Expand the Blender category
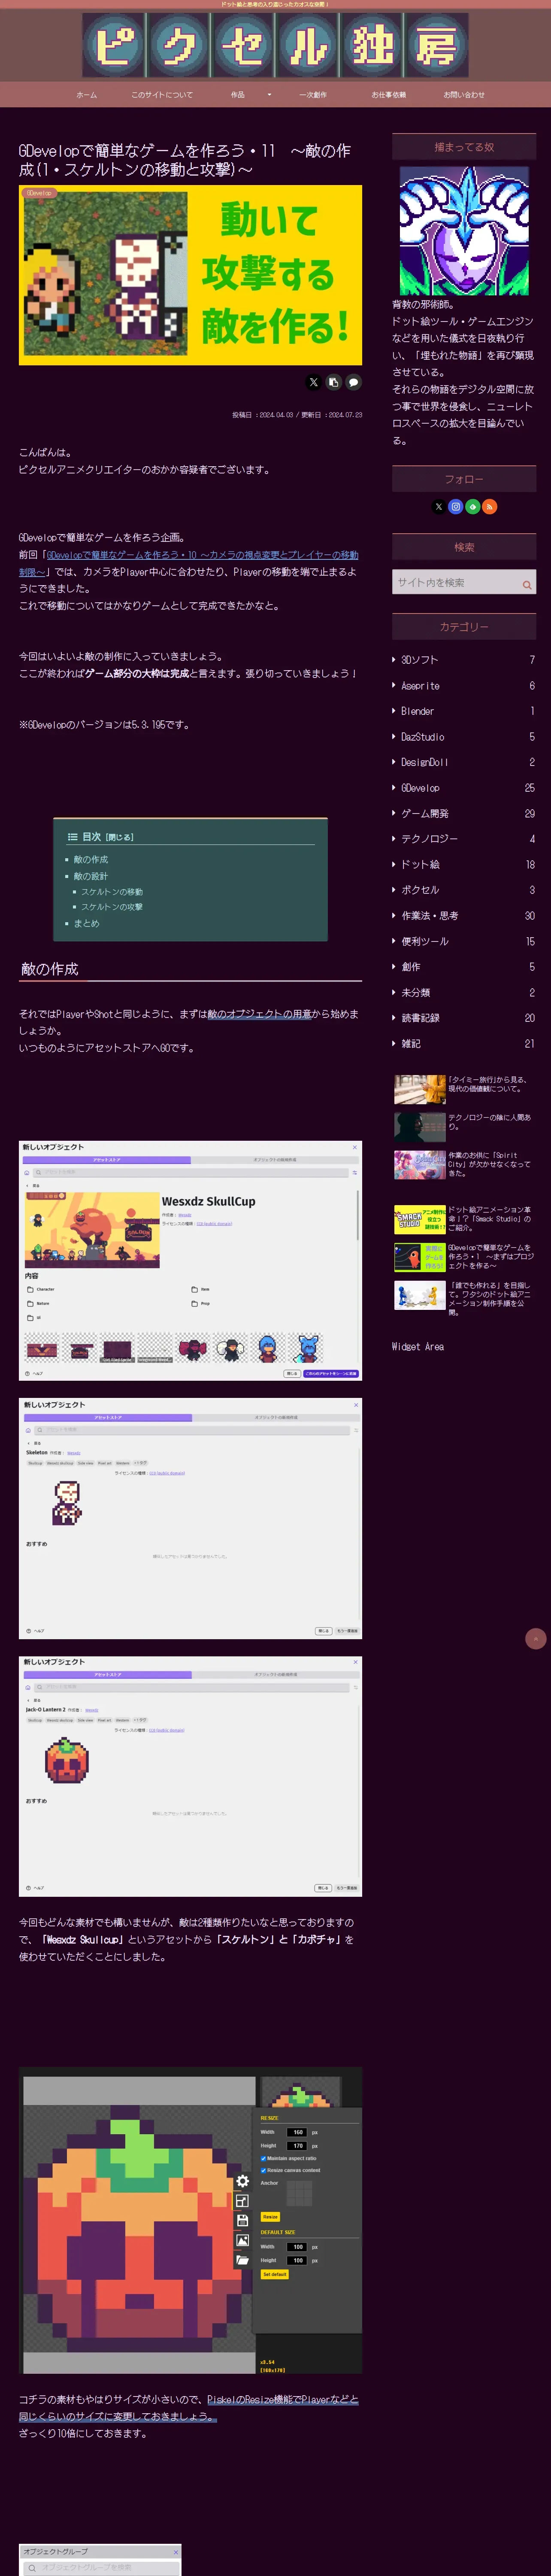This screenshot has height=2576, width=551. click(x=464, y=711)
